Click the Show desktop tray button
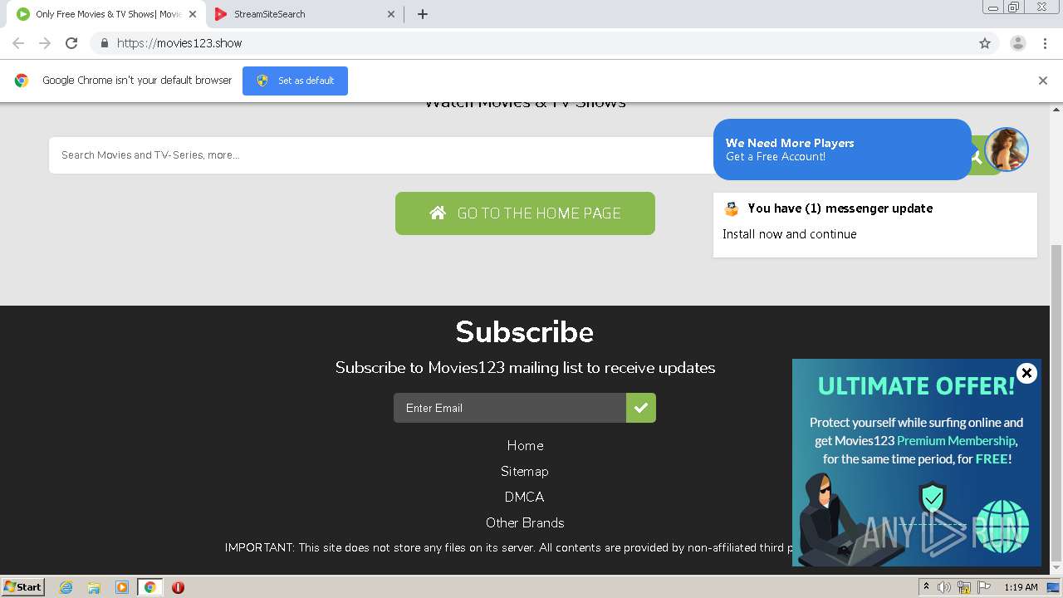 pos(1054,587)
